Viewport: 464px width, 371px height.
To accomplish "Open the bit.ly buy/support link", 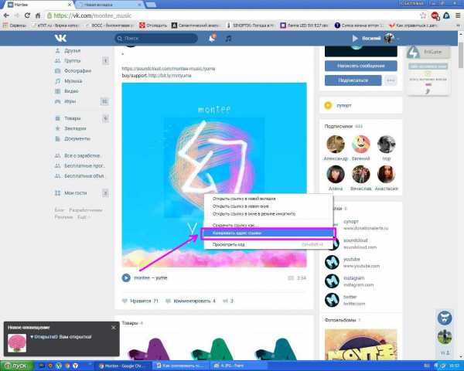I will point(169,76).
